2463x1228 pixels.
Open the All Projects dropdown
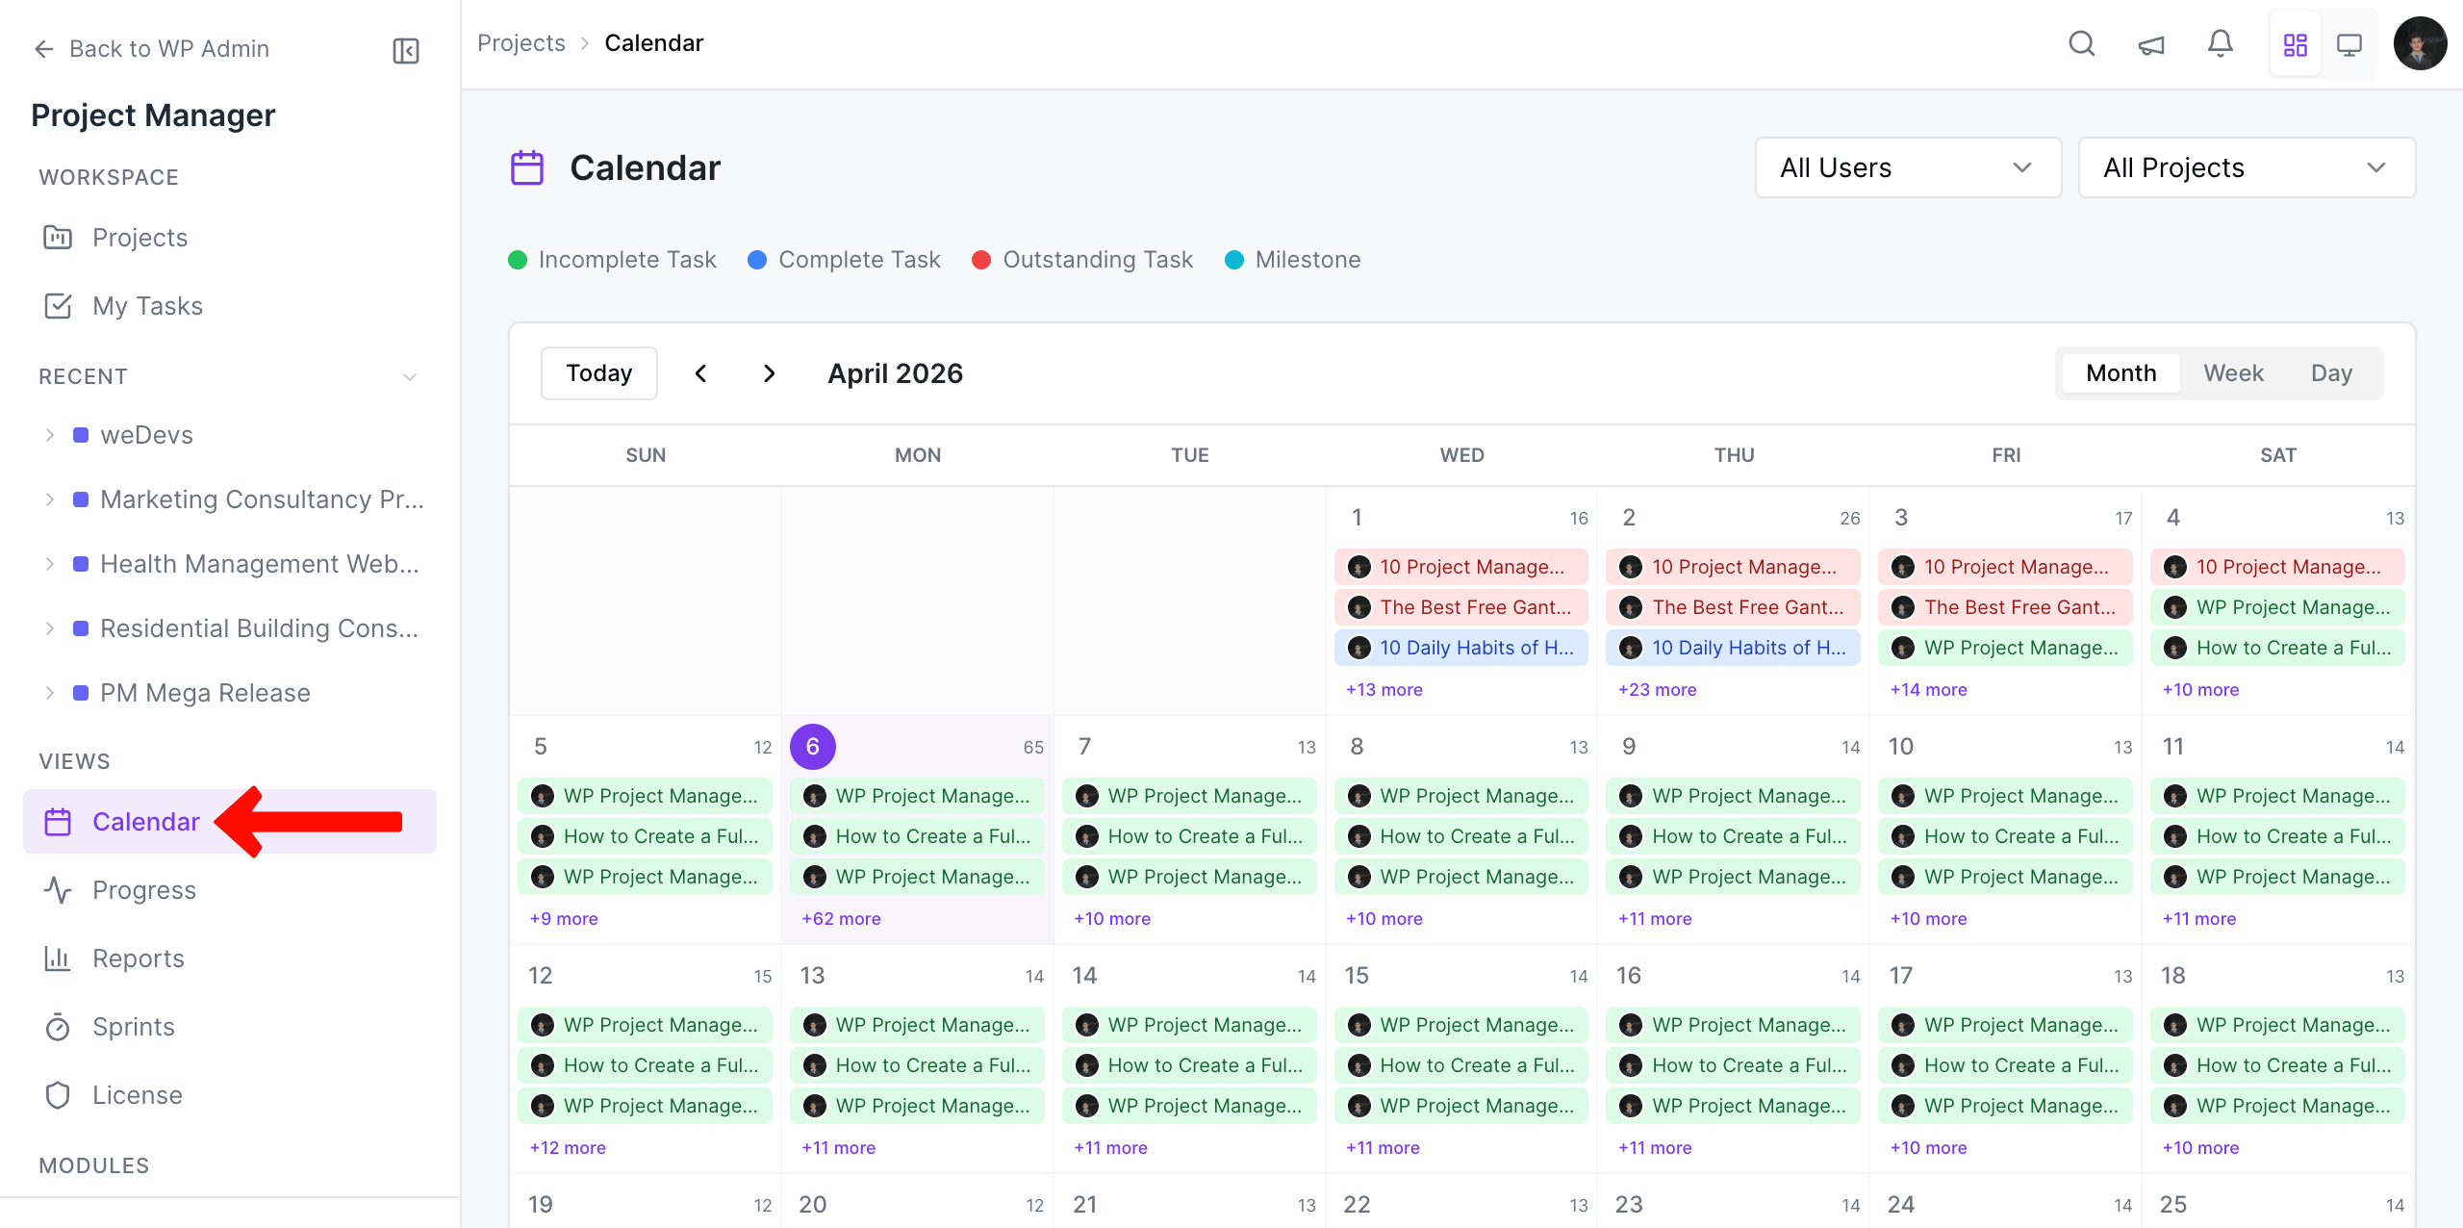point(2247,166)
